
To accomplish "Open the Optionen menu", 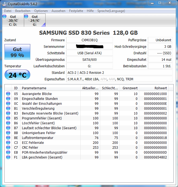I will 41,11.
